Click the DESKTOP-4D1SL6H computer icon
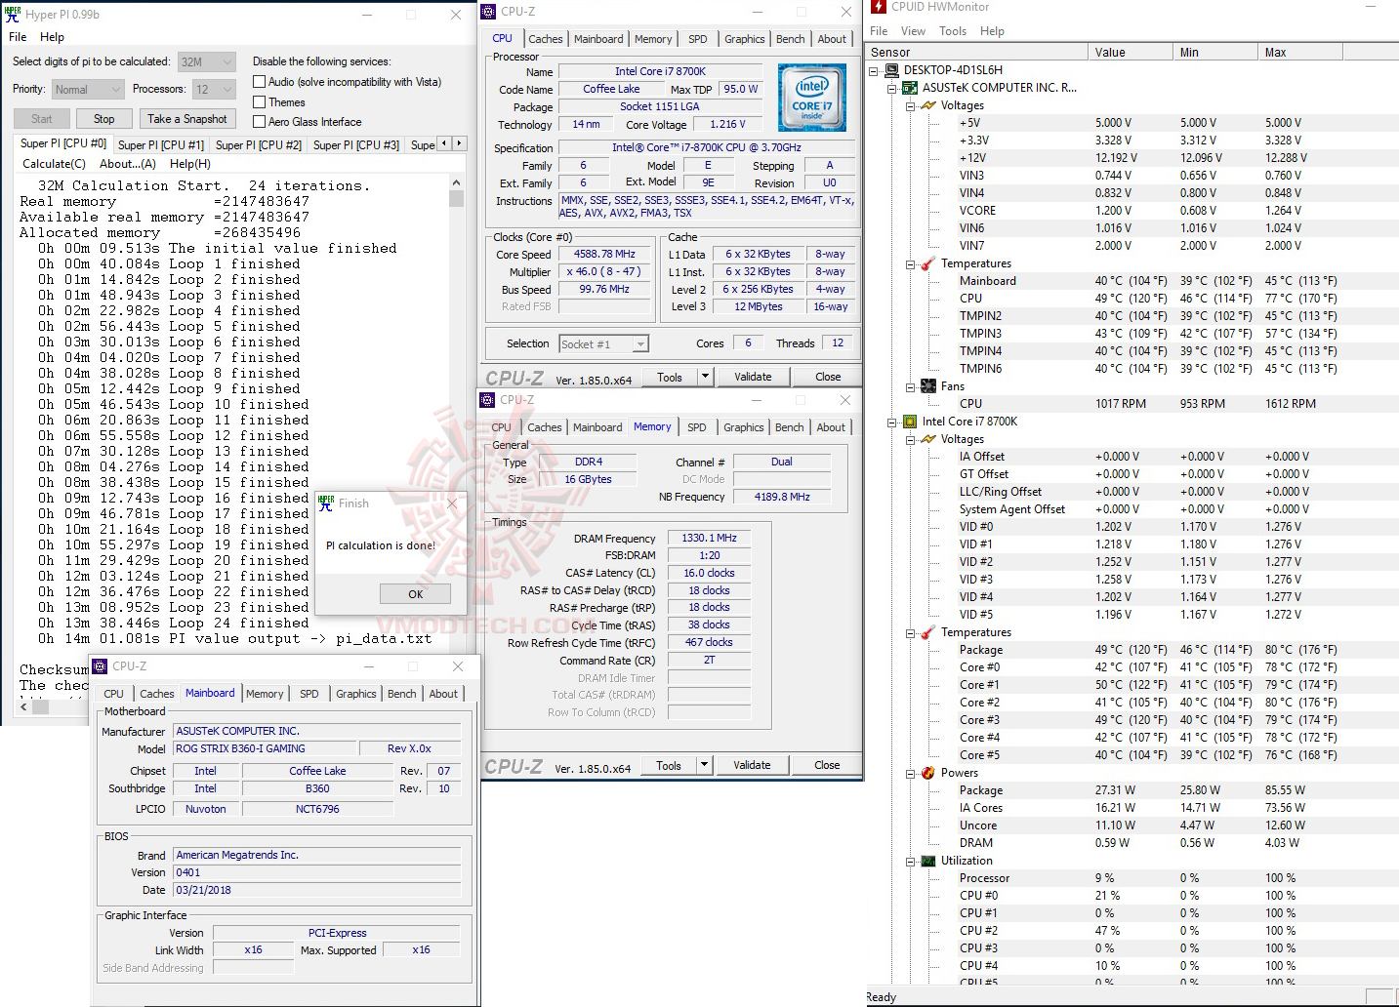1399x1007 pixels. [x=891, y=70]
